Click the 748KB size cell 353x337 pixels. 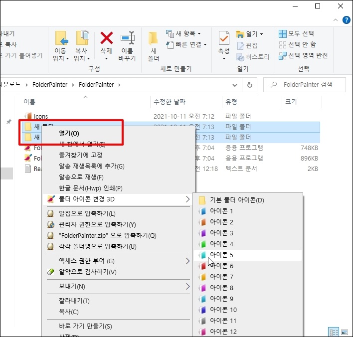[x=309, y=148]
